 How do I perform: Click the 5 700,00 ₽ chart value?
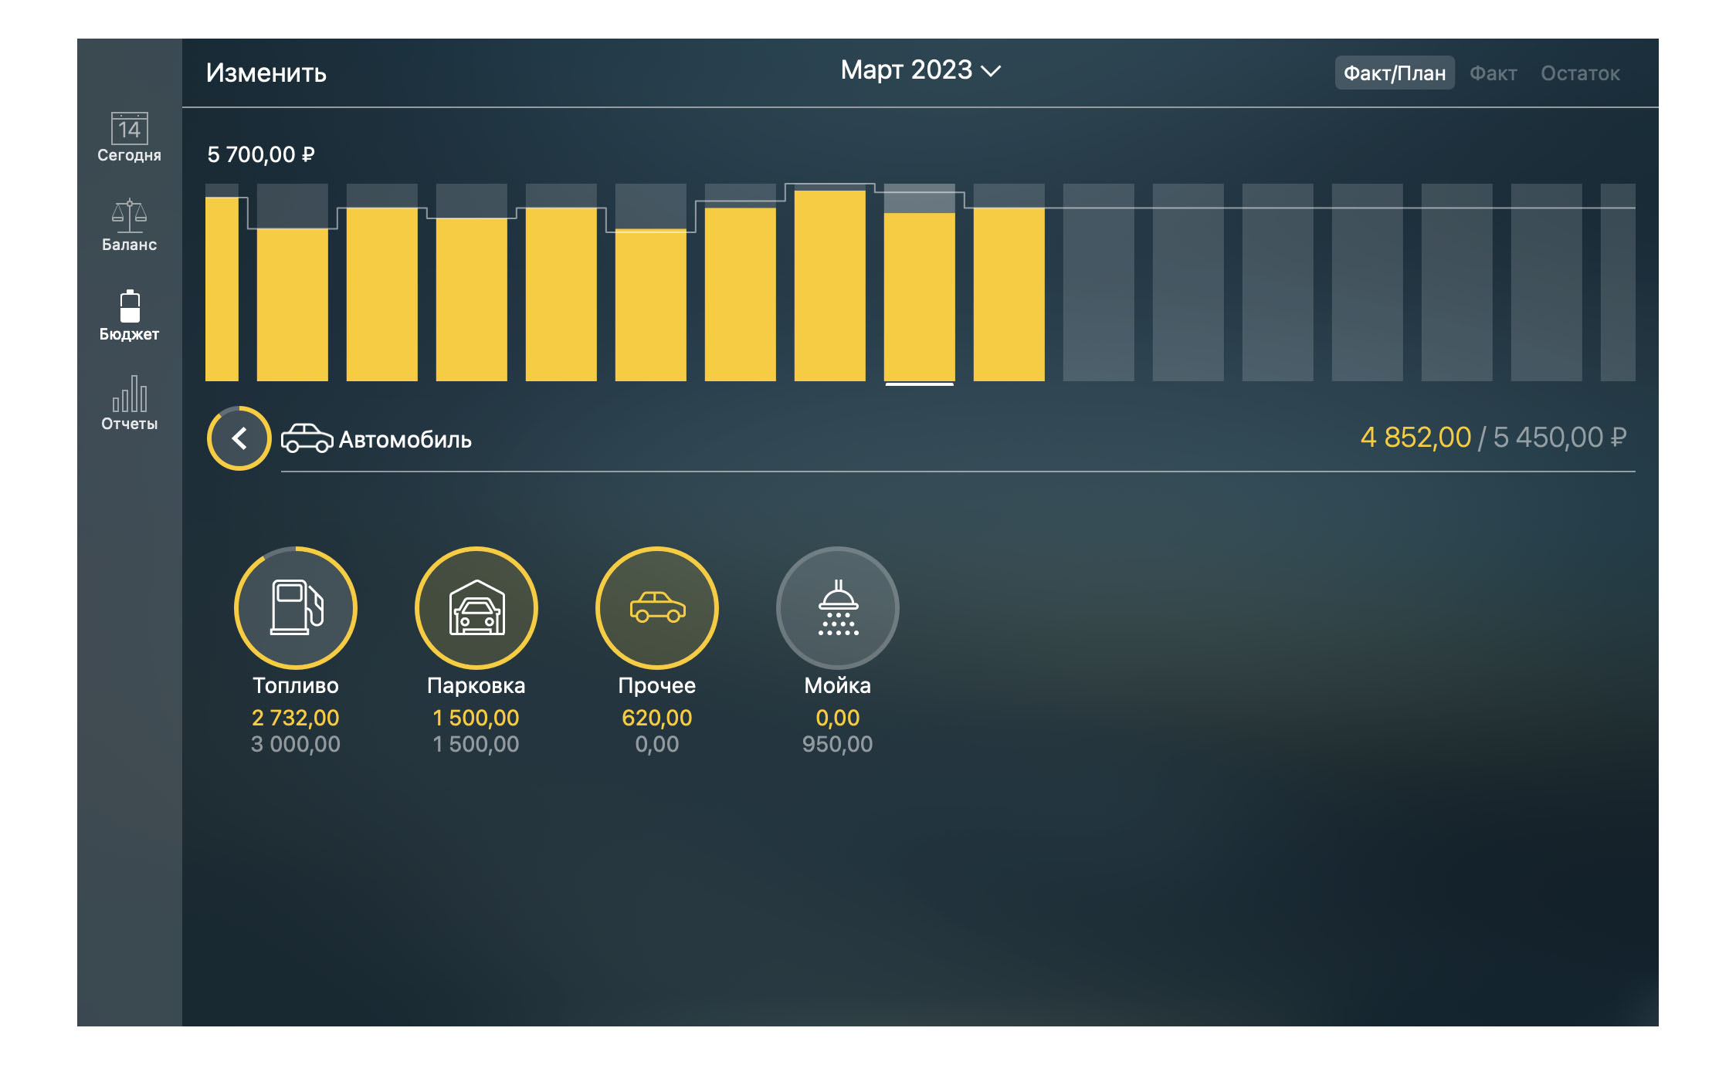261,154
